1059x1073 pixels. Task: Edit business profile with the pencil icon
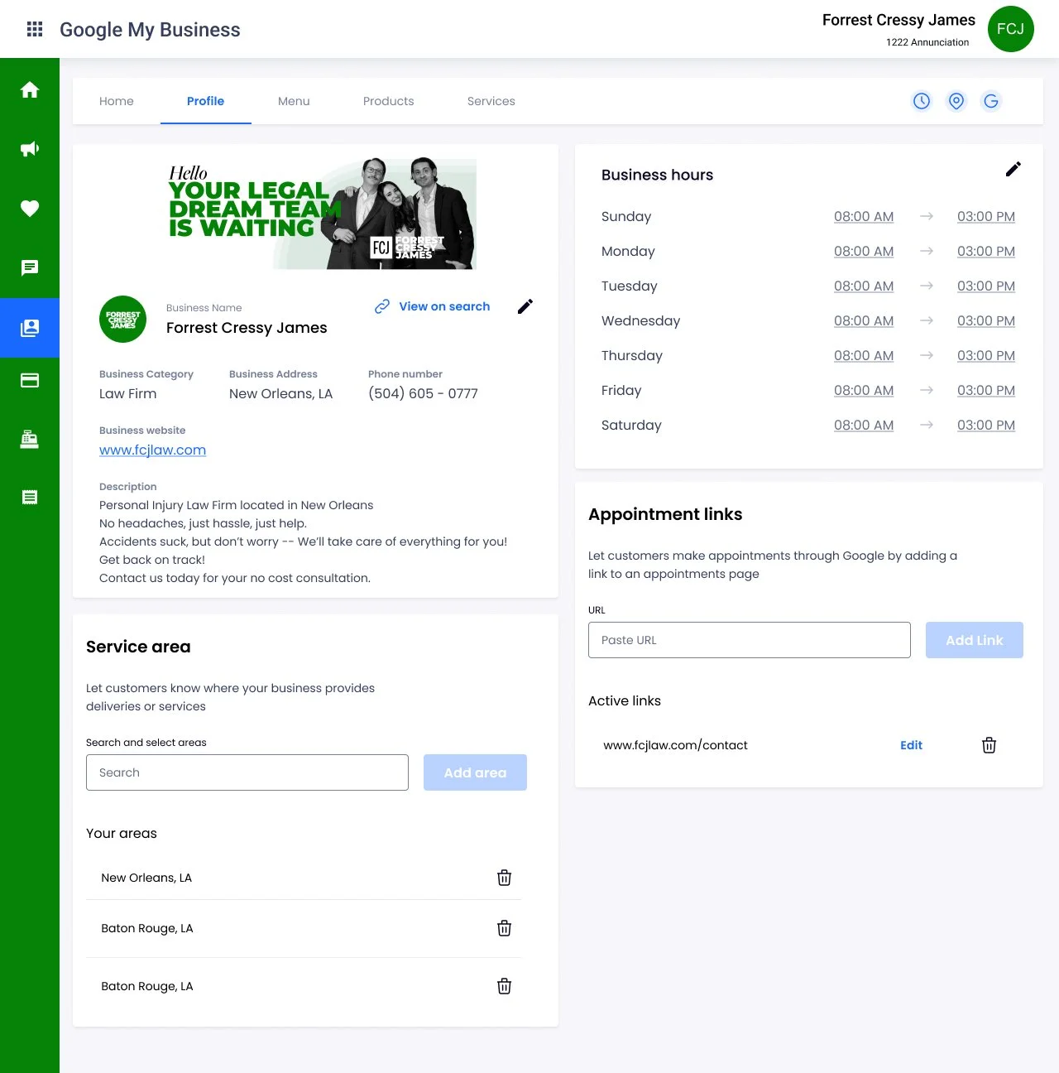525,306
